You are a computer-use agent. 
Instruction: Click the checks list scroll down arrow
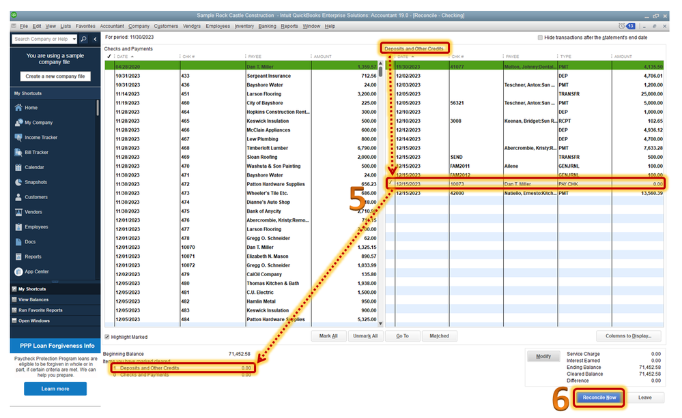click(x=380, y=323)
